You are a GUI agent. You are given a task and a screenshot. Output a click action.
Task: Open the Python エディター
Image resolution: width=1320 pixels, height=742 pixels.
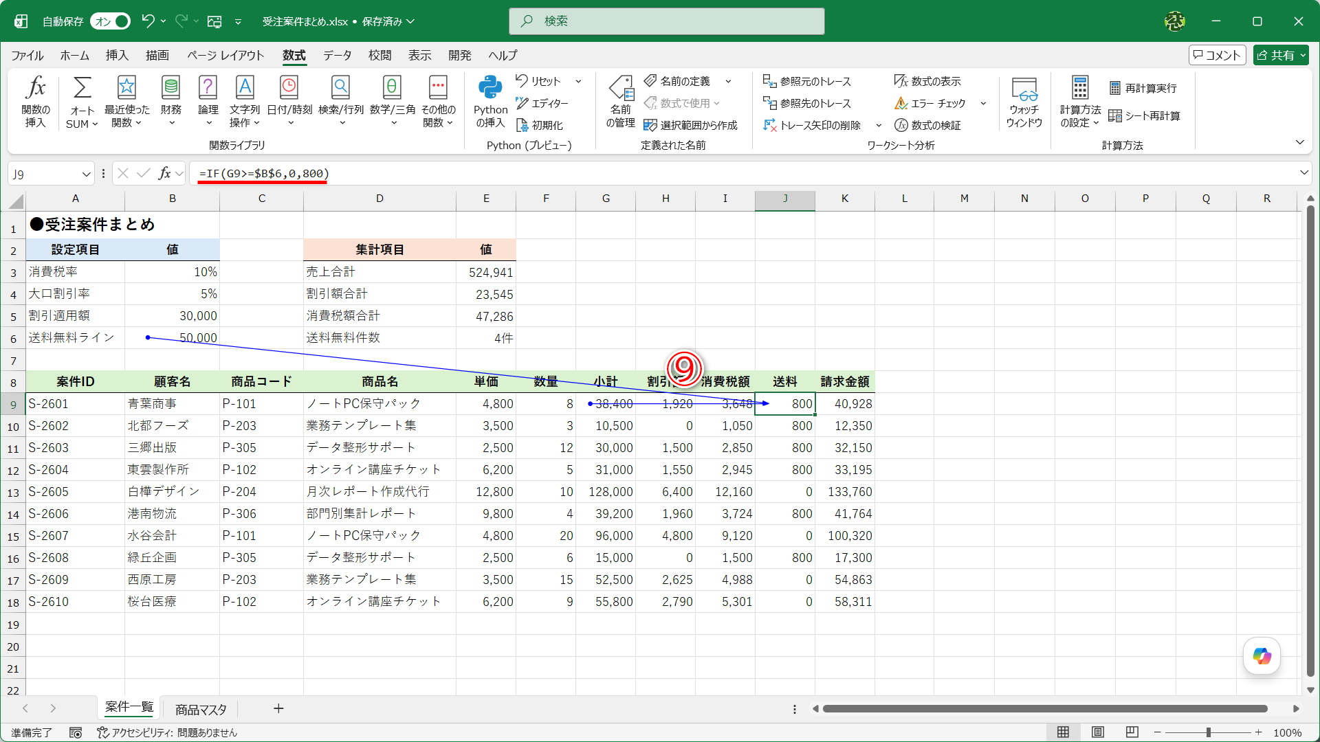(x=542, y=103)
